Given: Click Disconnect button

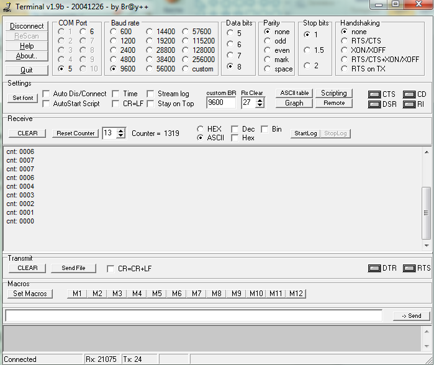Looking at the screenshot, I should [27, 26].
